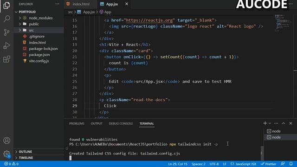Select the first node terminal instance
The width and height of the screenshot is (297, 167).
pyautogui.click(x=280, y=131)
